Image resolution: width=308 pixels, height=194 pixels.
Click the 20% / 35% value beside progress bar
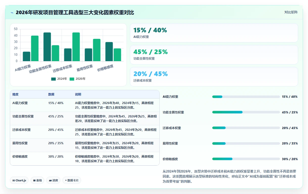coord(290,143)
